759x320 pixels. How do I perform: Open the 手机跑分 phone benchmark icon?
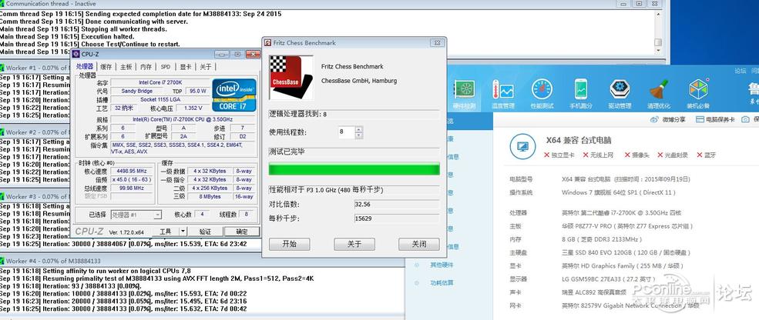[581, 93]
